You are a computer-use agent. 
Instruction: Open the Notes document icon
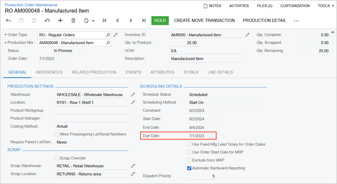point(205,6)
